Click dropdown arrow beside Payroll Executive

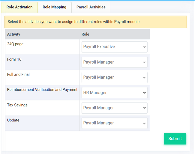click(x=144, y=47)
